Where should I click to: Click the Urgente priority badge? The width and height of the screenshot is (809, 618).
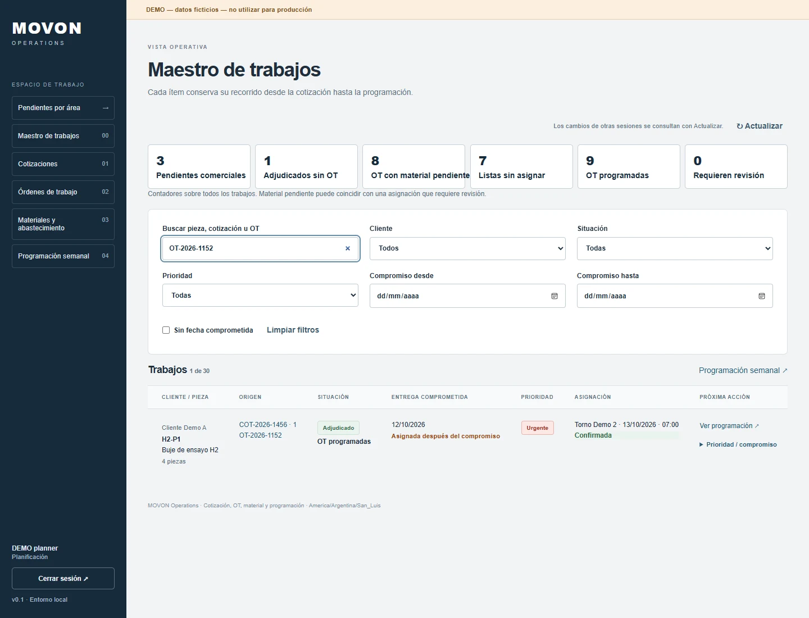pyautogui.click(x=538, y=428)
